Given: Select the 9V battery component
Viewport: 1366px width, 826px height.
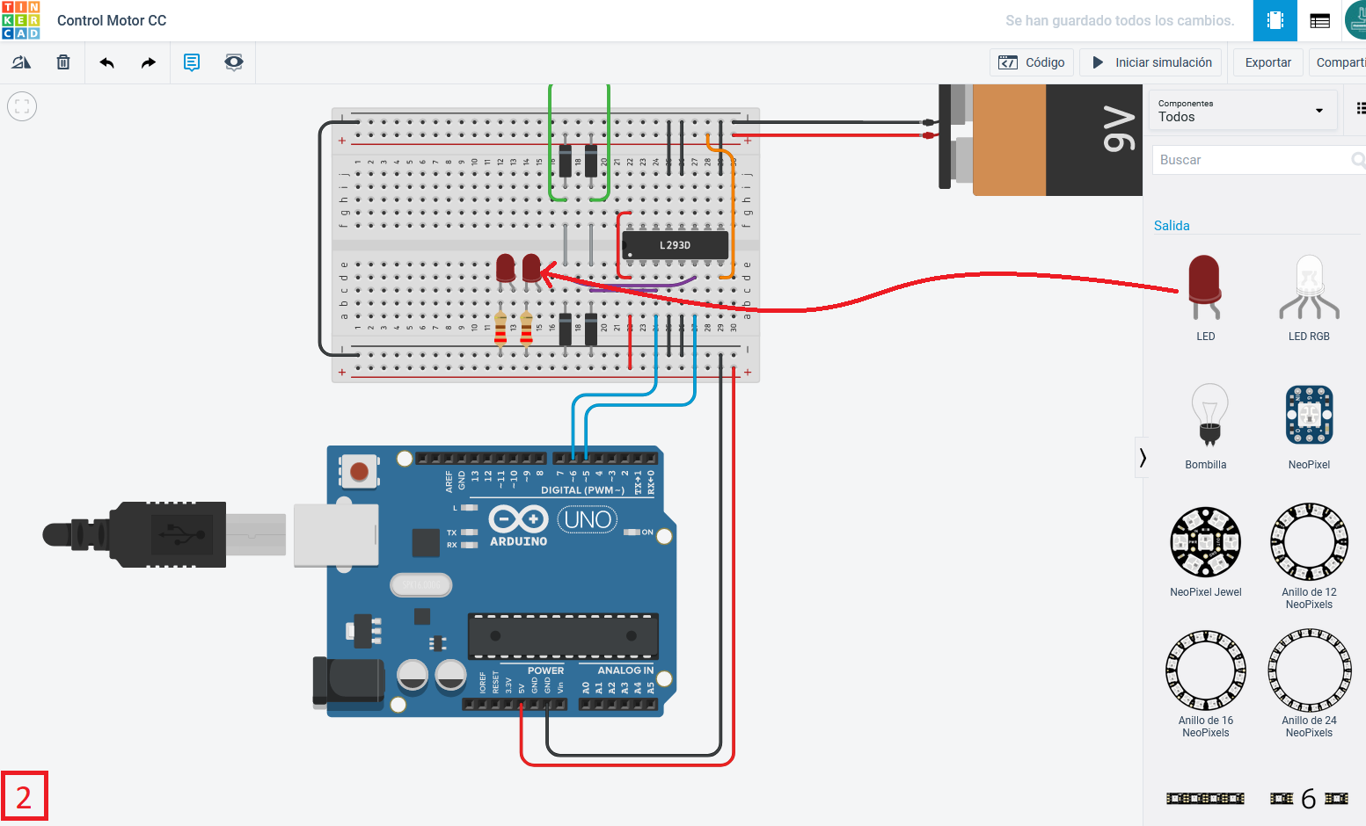Looking at the screenshot, I should click(1041, 140).
